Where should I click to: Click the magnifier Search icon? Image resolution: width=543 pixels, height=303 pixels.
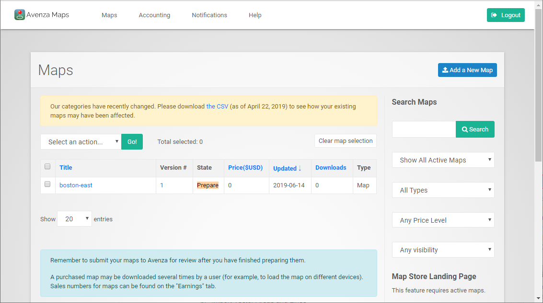(464, 129)
